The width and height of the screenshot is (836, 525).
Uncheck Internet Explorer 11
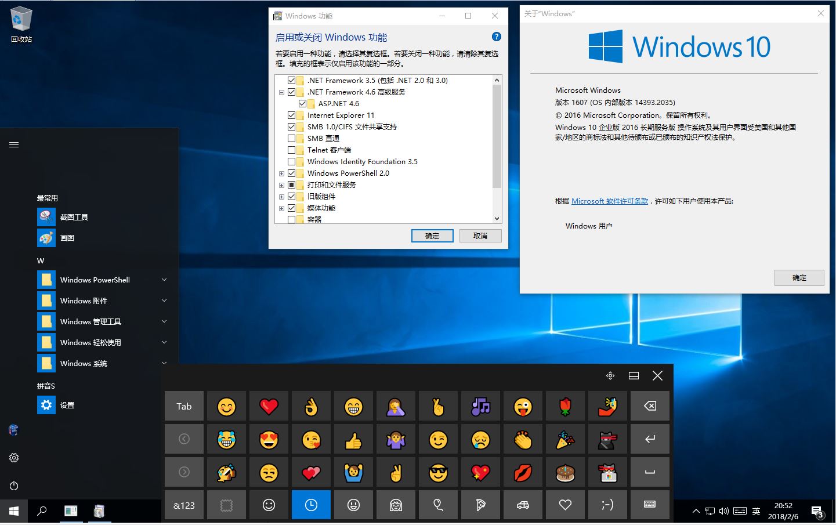tap(291, 115)
